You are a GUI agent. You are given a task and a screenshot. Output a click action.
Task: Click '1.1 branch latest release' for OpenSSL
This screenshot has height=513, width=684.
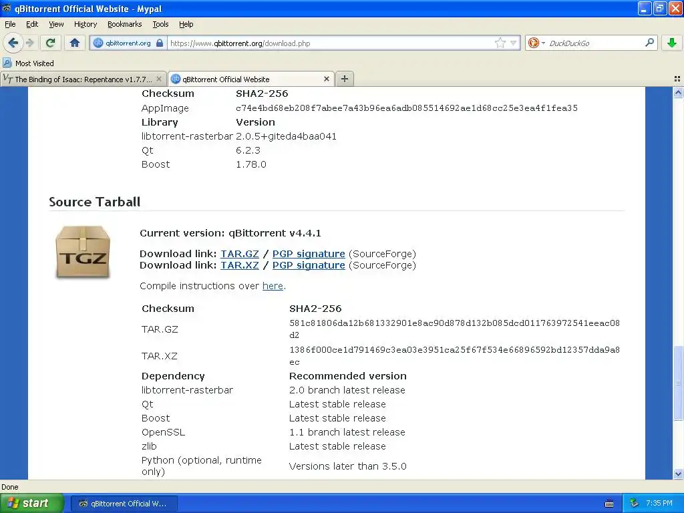coord(347,432)
